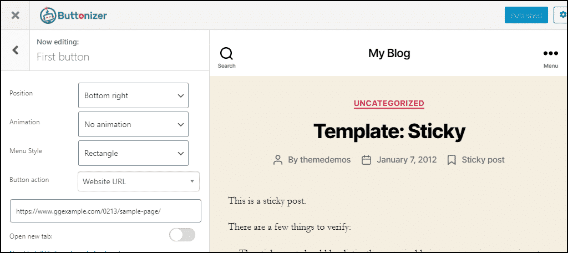The image size is (568, 253).
Task: Open the Button action dropdown
Action: coord(138,181)
